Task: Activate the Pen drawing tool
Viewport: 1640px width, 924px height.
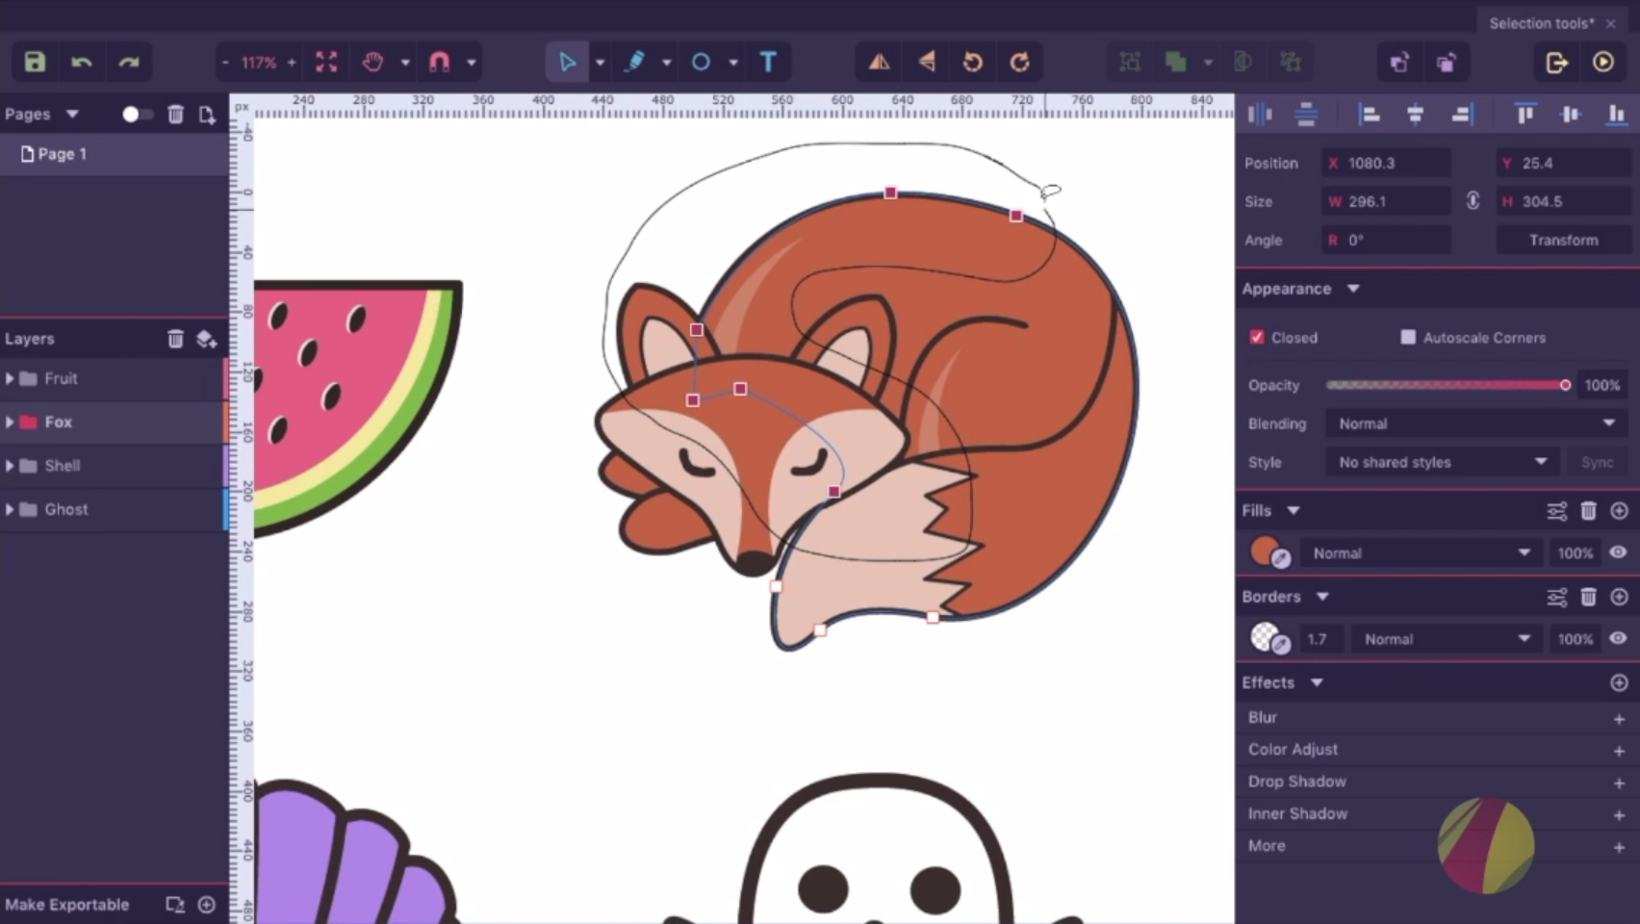Action: point(635,62)
